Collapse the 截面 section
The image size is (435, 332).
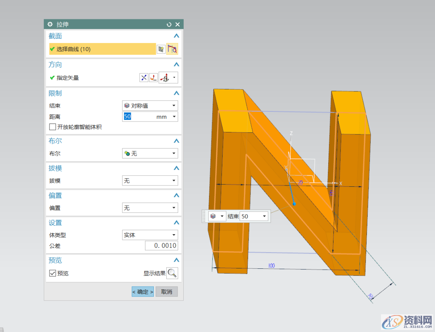(x=176, y=36)
